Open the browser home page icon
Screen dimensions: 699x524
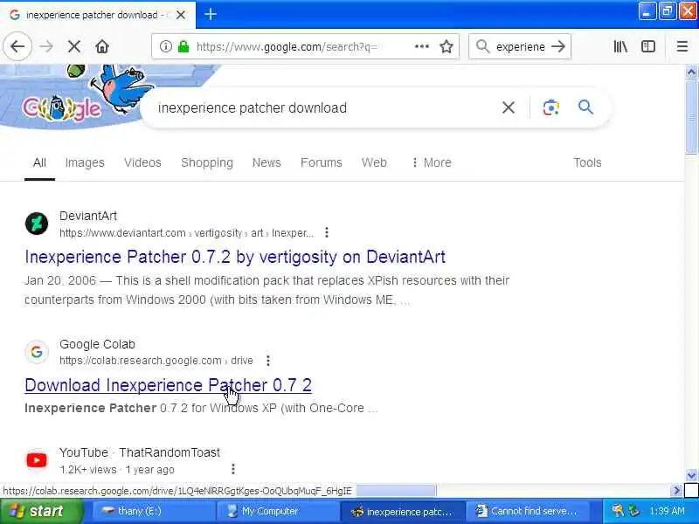point(102,46)
